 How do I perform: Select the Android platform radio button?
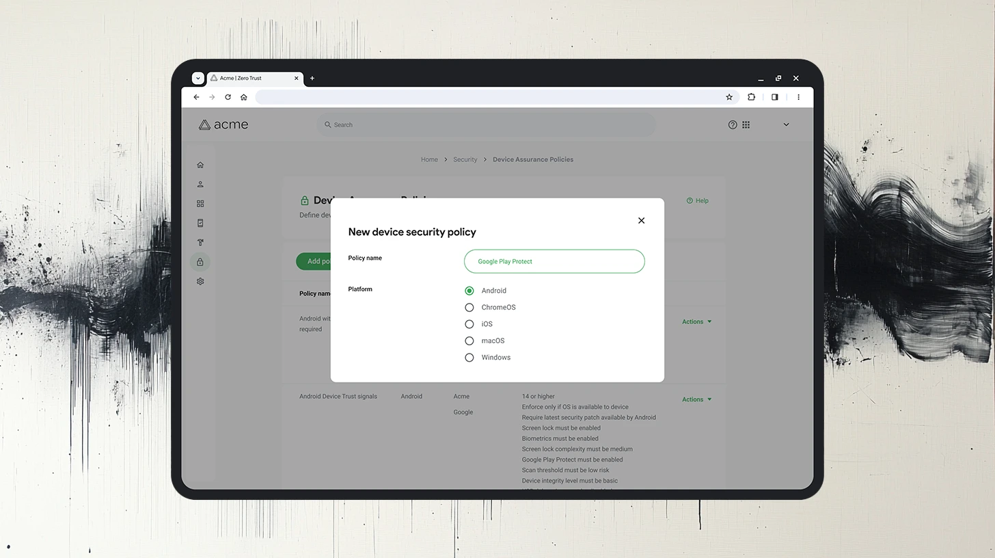click(x=469, y=290)
